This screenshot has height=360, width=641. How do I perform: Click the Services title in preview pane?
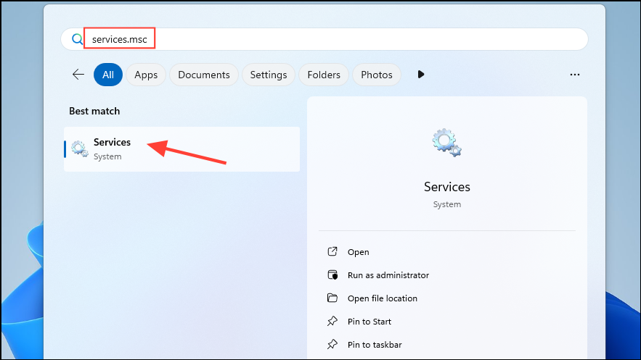coord(447,187)
